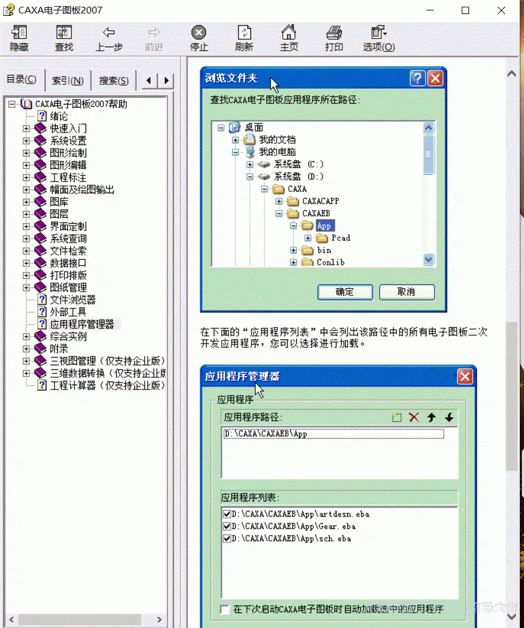
Task: Click the tab scroll right arrow
Action: click(x=166, y=81)
